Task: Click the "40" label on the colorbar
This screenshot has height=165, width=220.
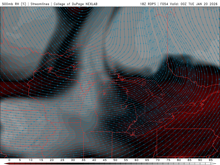Action: [94, 160]
